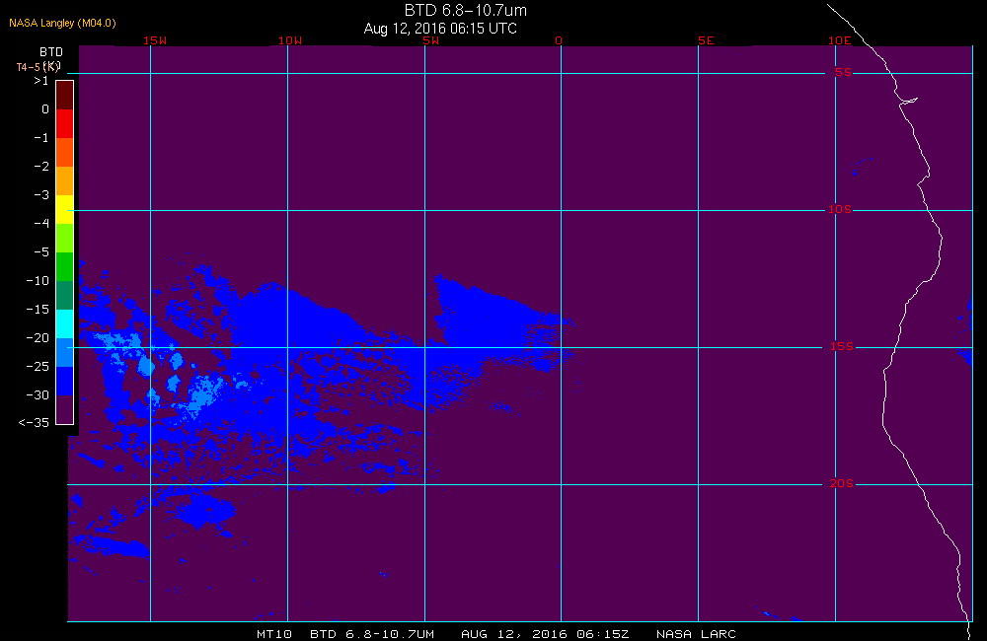Select the '-30' color bar value
The width and height of the screenshot is (987, 641).
click(x=38, y=395)
